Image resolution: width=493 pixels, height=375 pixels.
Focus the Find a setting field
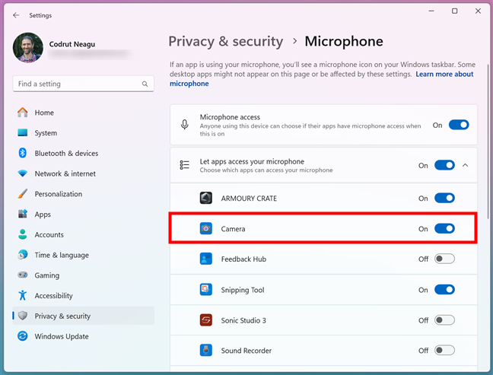point(84,84)
